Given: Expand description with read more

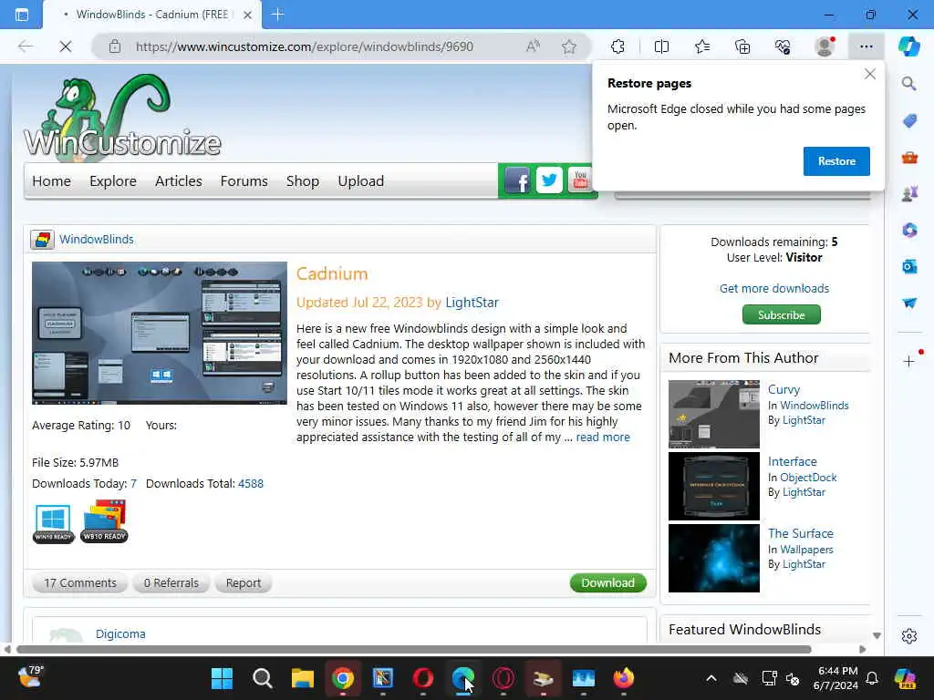Looking at the screenshot, I should point(603,437).
